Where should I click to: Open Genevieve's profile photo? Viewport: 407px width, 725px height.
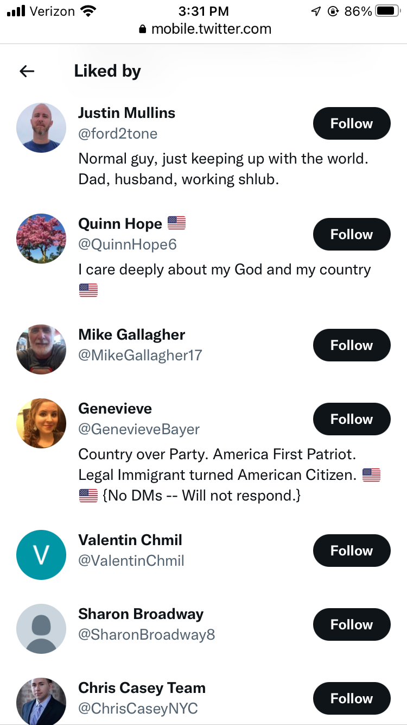pos(41,423)
